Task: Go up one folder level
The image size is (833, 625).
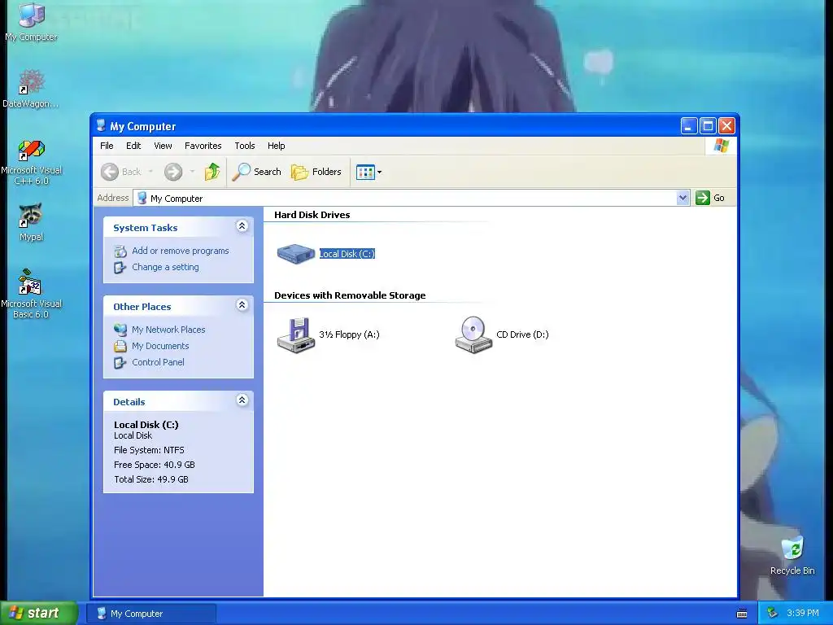Action: click(212, 172)
